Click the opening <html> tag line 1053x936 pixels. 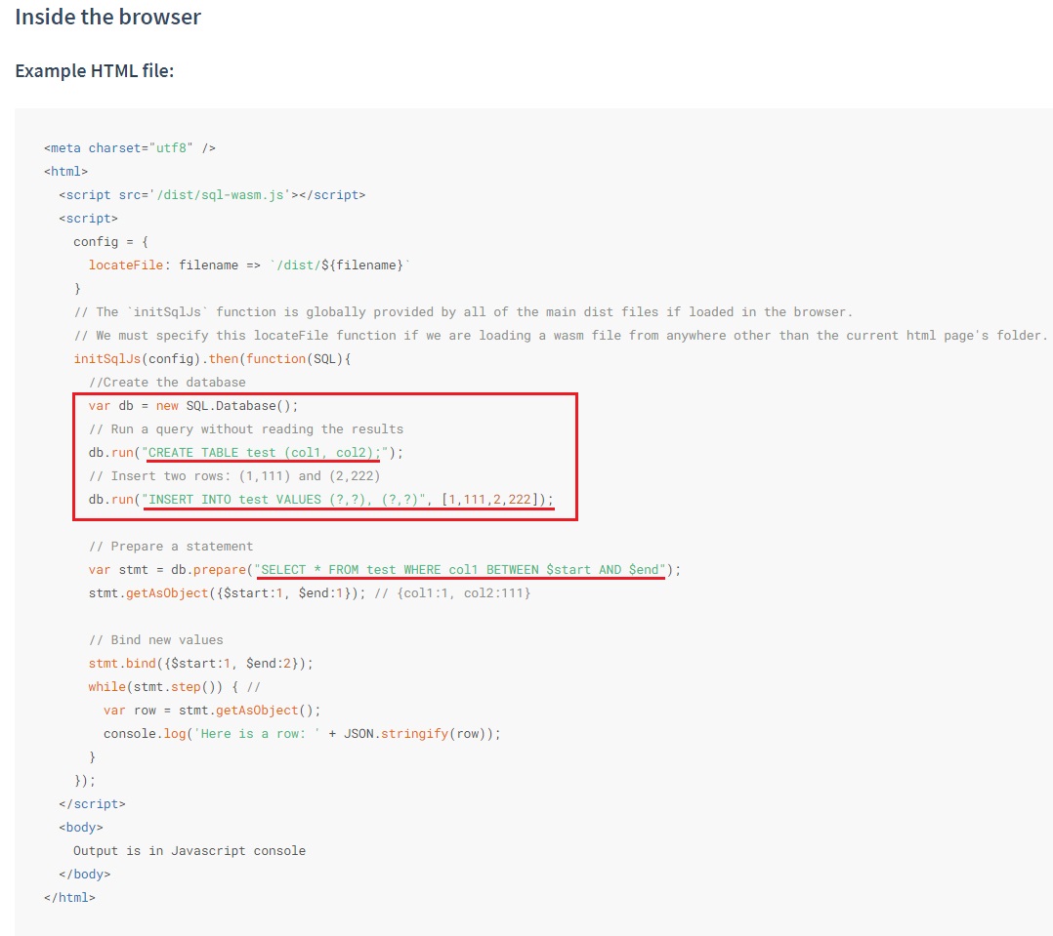click(x=65, y=171)
